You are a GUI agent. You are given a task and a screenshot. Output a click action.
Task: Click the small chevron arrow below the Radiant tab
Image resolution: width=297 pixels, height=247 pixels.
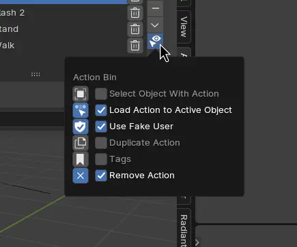pos(197,242)
